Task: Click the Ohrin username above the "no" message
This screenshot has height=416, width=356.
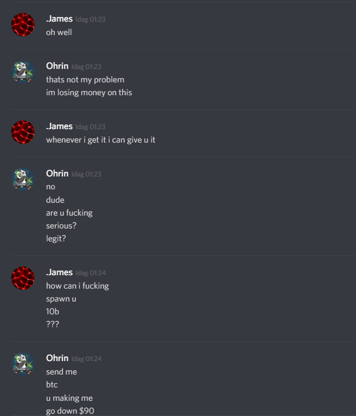Action: point(57,174)
